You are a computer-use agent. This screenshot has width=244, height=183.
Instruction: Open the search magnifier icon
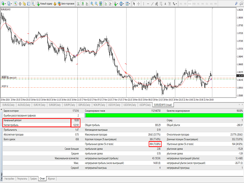(236, 3)
